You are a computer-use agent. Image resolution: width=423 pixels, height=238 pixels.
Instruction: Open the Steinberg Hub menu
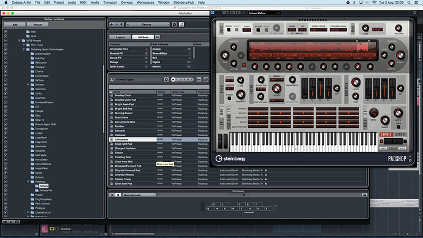(x=184, y=2)
